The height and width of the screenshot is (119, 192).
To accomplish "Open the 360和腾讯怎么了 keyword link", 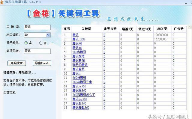I will [84, 95].
